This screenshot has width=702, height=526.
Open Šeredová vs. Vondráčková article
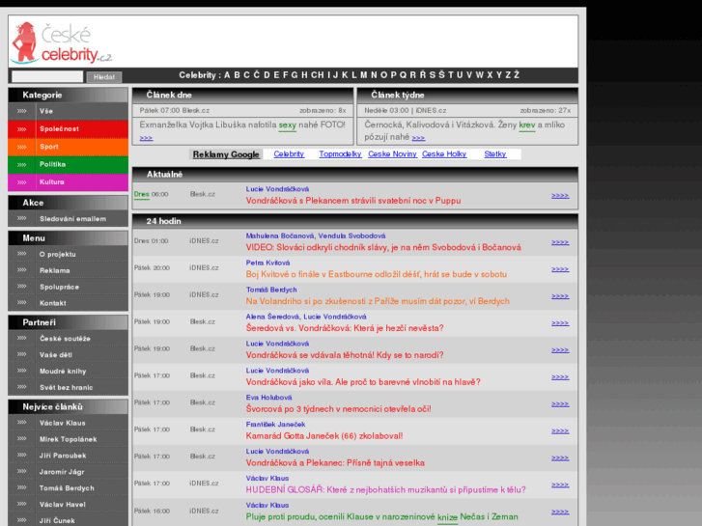pyautogui.click(x=345, y=328)
